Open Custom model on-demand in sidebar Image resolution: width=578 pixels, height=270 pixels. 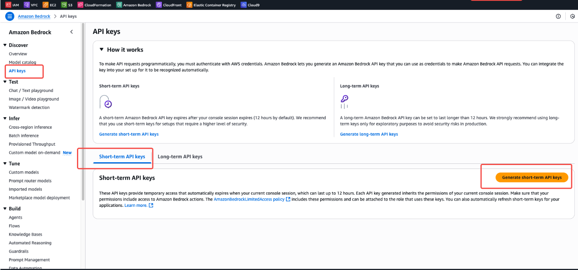(x=35, y=153)
